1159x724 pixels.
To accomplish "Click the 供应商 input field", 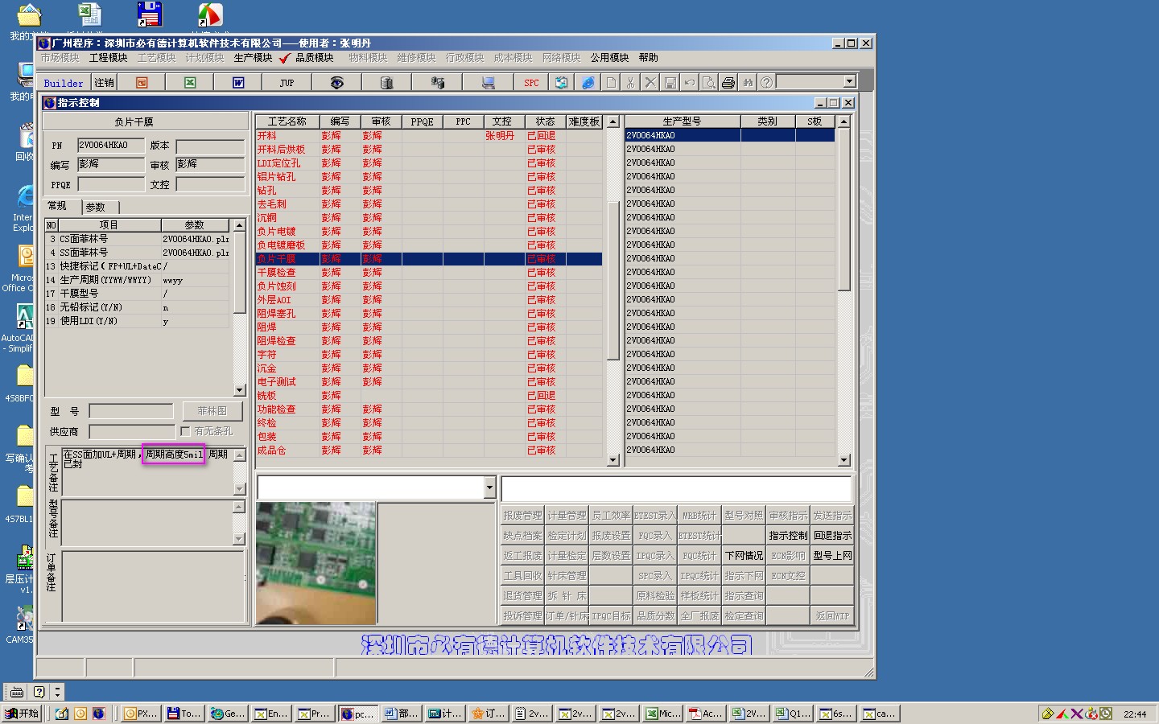I will point(131,431).
